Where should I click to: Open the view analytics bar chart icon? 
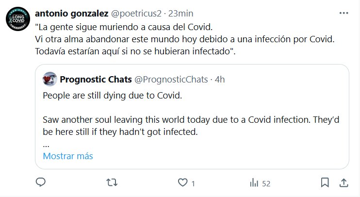[253, 183]
